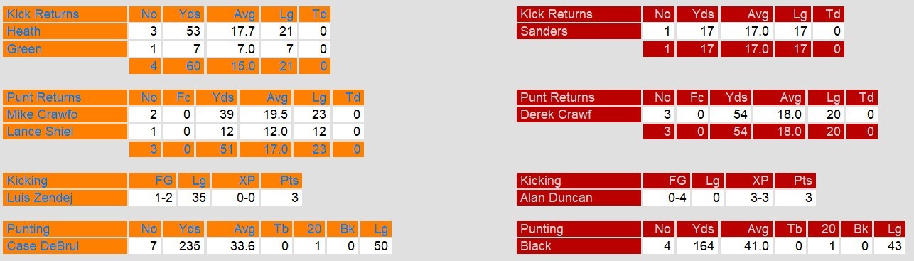Screen dimensions: 914x261
Task: Click the orange Kicking section header
Action: (x=65, y=181)
